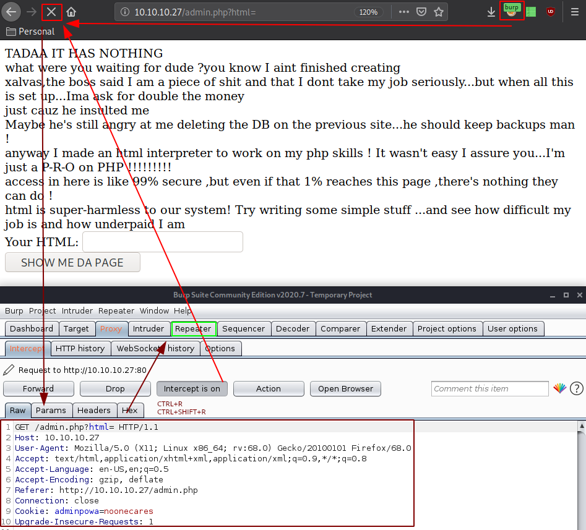Image resolution: width=586 pixels, height=530 pixels.
Task: Click the GET /admin.php?html= request line
Action: tap(87, 427)
